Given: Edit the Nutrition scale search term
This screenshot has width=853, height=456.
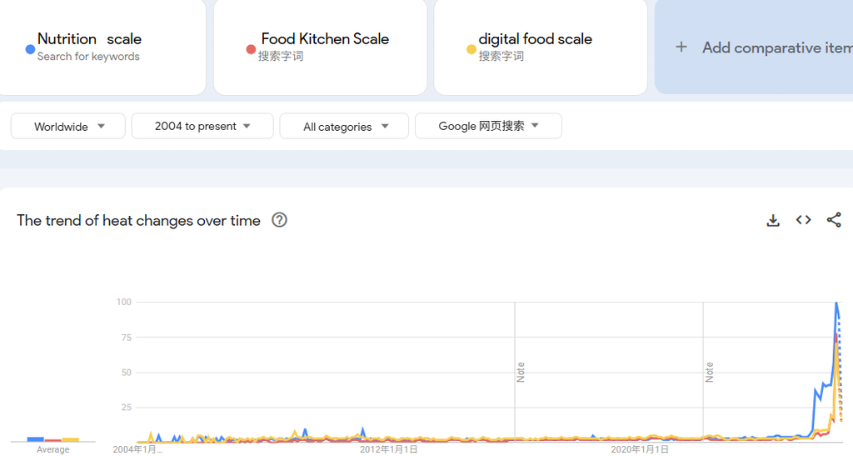Looking at the screenshot, I should click(89, 39).
